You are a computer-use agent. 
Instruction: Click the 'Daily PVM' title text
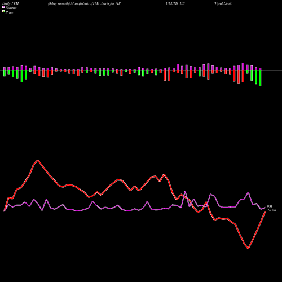11,3
